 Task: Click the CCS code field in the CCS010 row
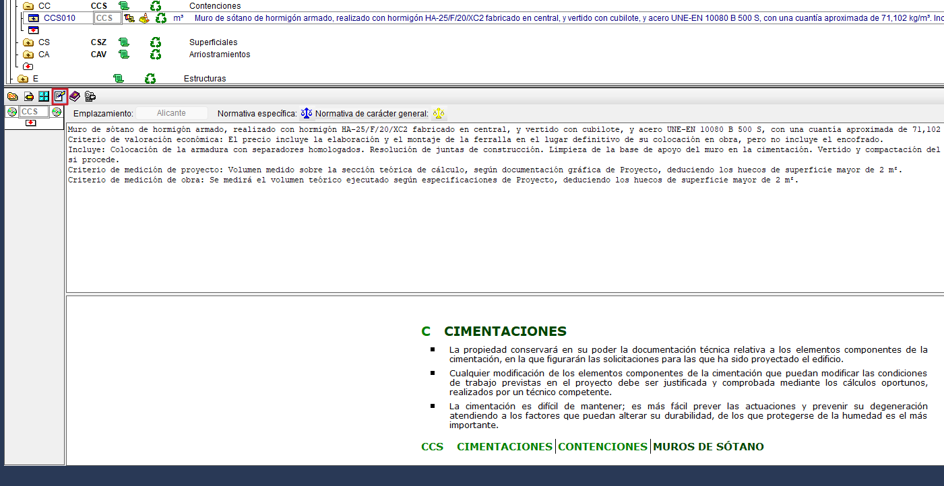point(107,18)
